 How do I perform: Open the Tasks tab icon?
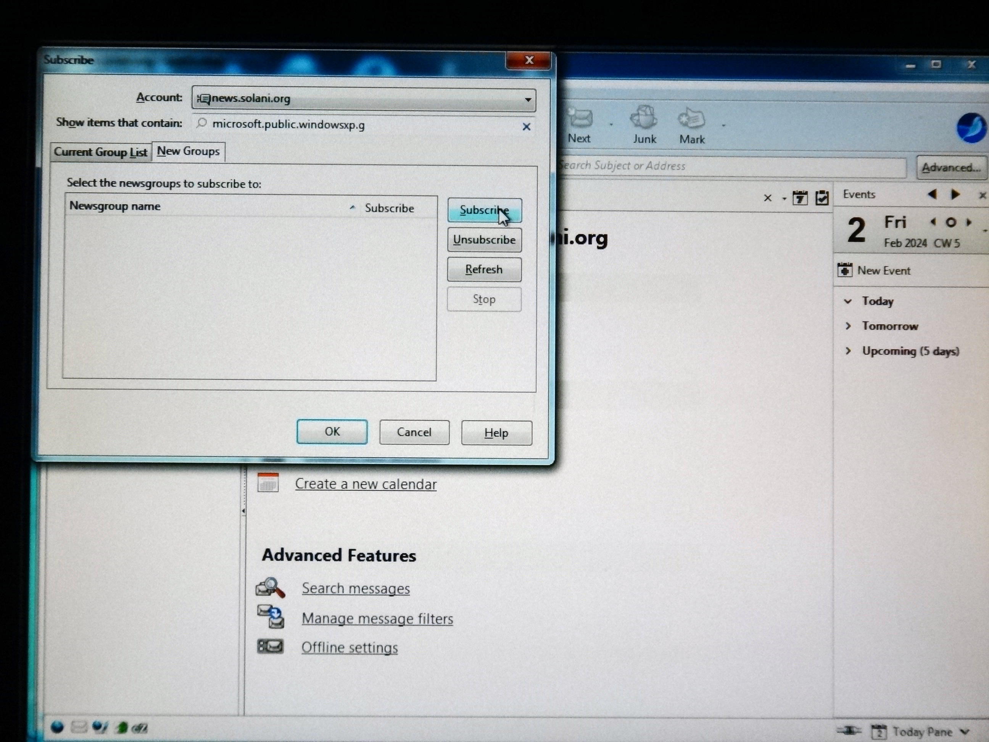click(x=822, y=198)
